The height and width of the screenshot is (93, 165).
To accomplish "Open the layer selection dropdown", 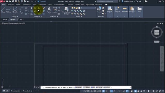I will [x=95, y=8].
